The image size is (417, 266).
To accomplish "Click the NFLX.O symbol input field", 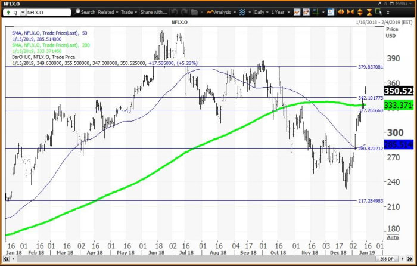I will 49,11.
